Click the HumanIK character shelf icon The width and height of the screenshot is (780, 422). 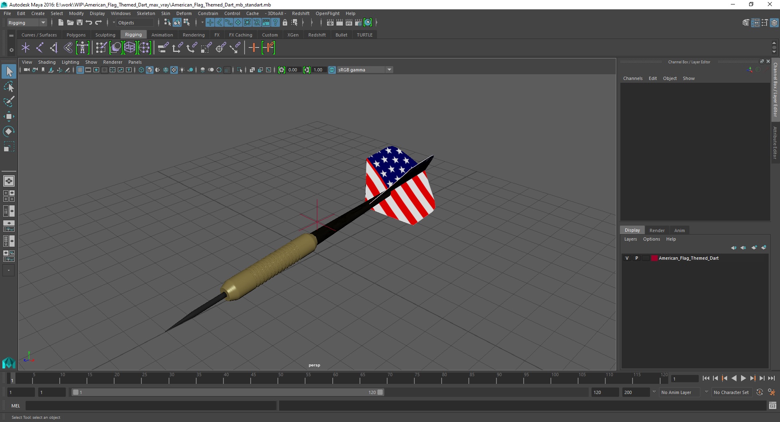tap(82, 48)
